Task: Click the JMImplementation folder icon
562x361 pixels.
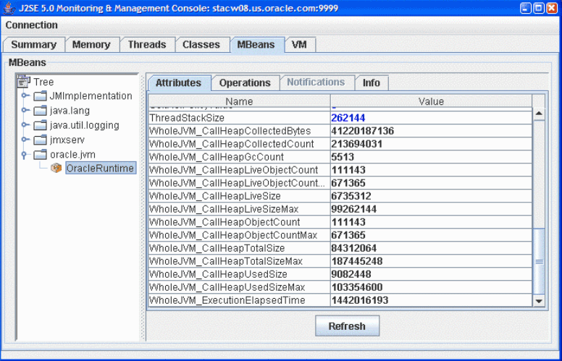Action: (40, 96)
